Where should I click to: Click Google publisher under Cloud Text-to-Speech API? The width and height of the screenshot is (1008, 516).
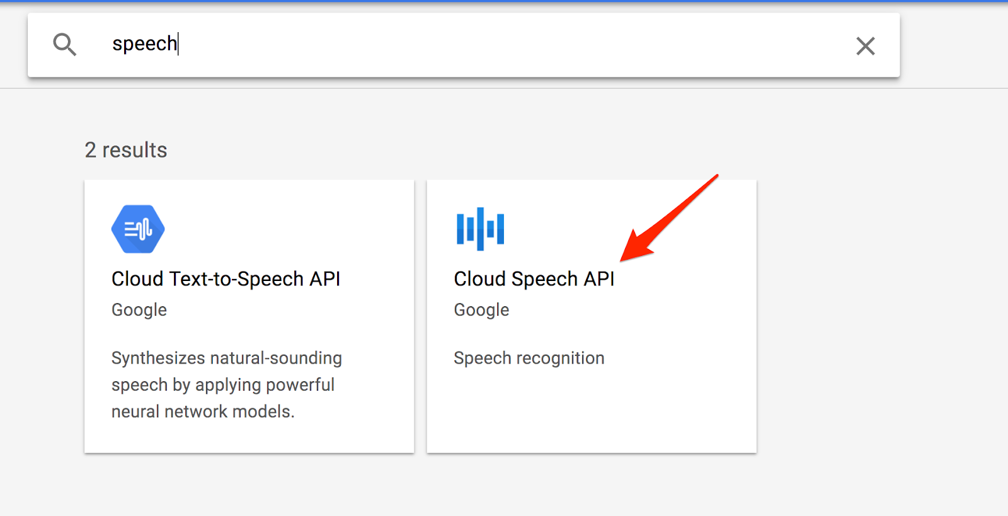pos(139,310)
